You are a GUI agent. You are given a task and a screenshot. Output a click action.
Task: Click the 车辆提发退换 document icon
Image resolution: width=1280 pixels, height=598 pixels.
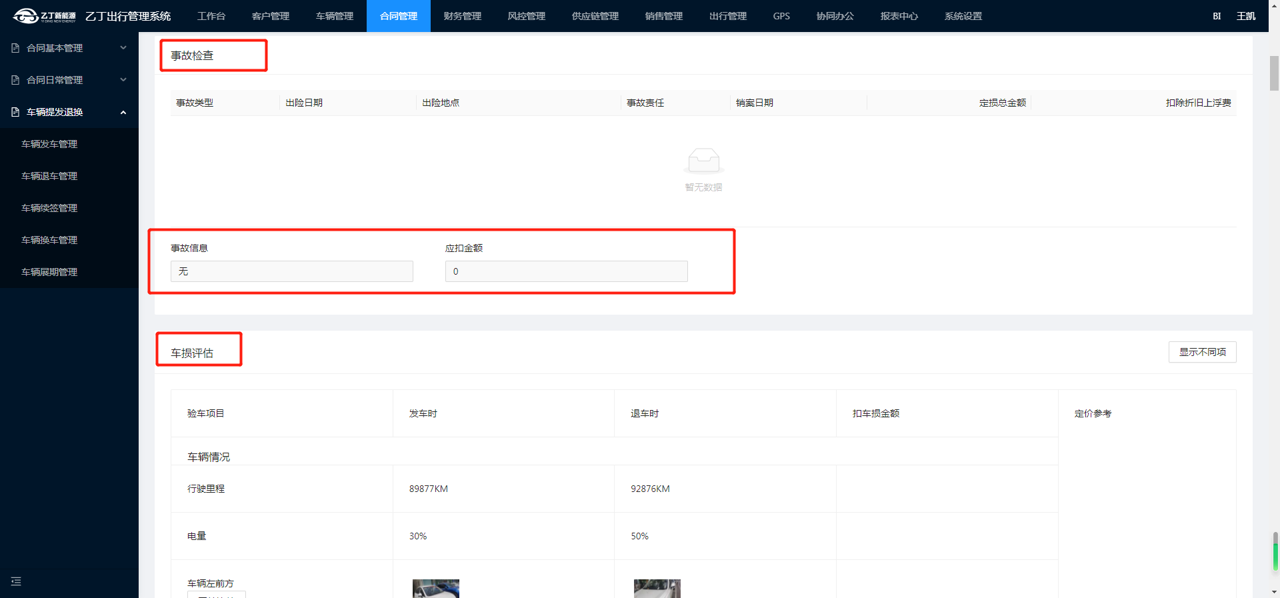pos(15,112)
